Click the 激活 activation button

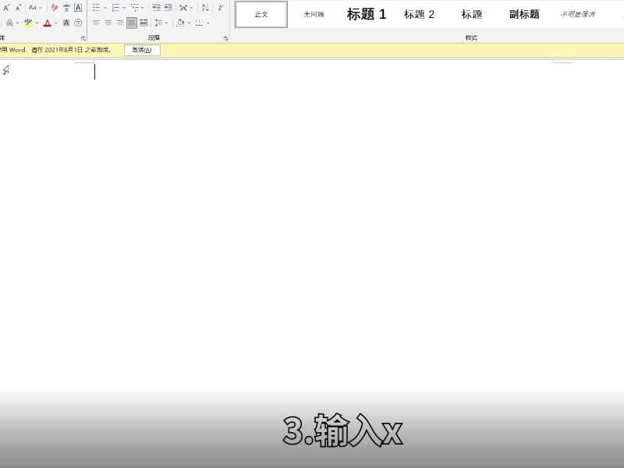point(142,49)
